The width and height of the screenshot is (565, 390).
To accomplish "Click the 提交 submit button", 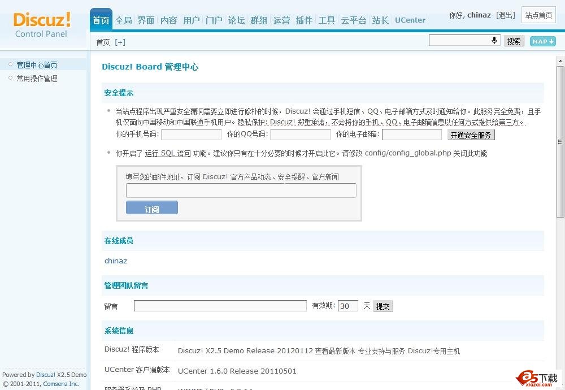I will click(383, 306).
